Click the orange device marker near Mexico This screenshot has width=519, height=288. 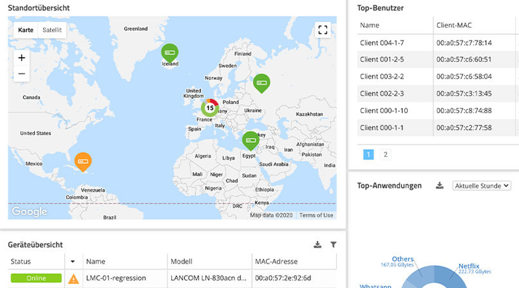(x=83, y=162)
